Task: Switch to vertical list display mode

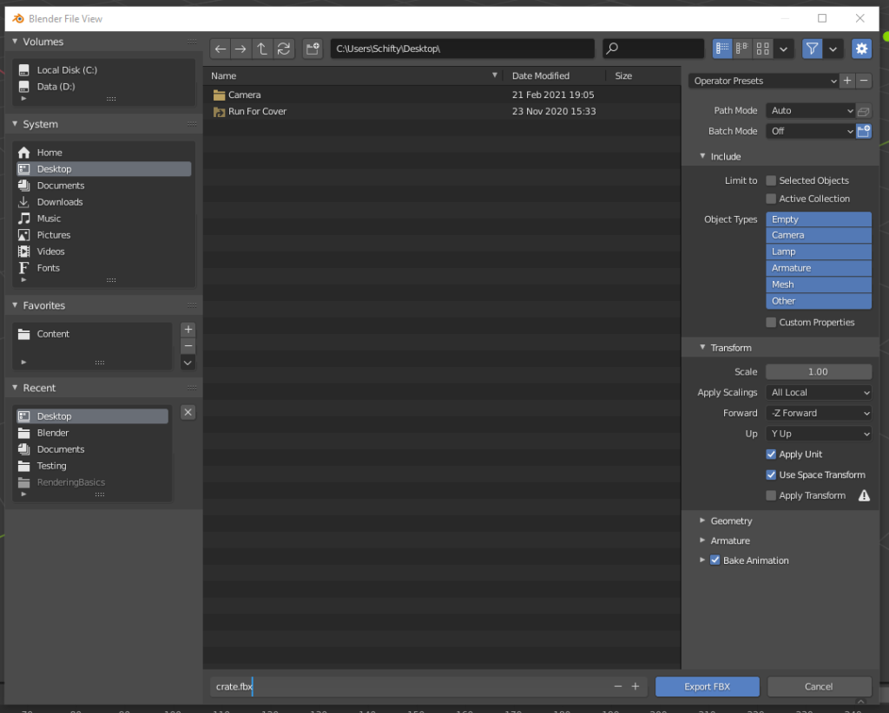Action: tap(721, 49)
